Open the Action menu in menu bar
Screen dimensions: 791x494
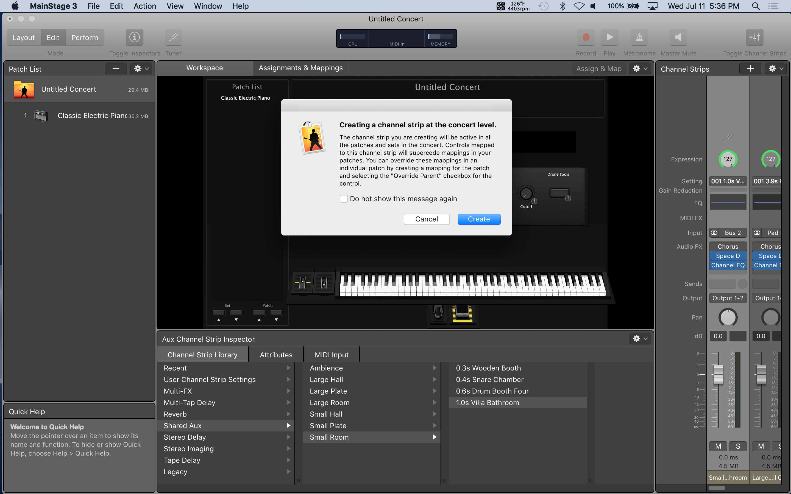coord(145,6)
